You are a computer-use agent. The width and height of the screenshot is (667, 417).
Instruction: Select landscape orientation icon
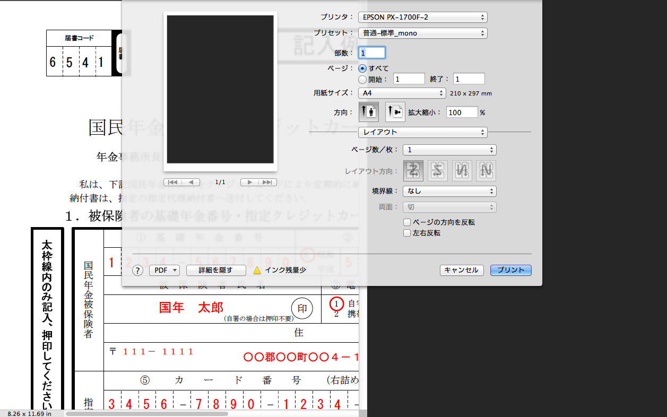(395, 112)
